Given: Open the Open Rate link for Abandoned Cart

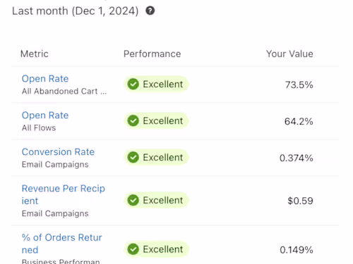Looking at the screenshot, I should tap(45, 79).
